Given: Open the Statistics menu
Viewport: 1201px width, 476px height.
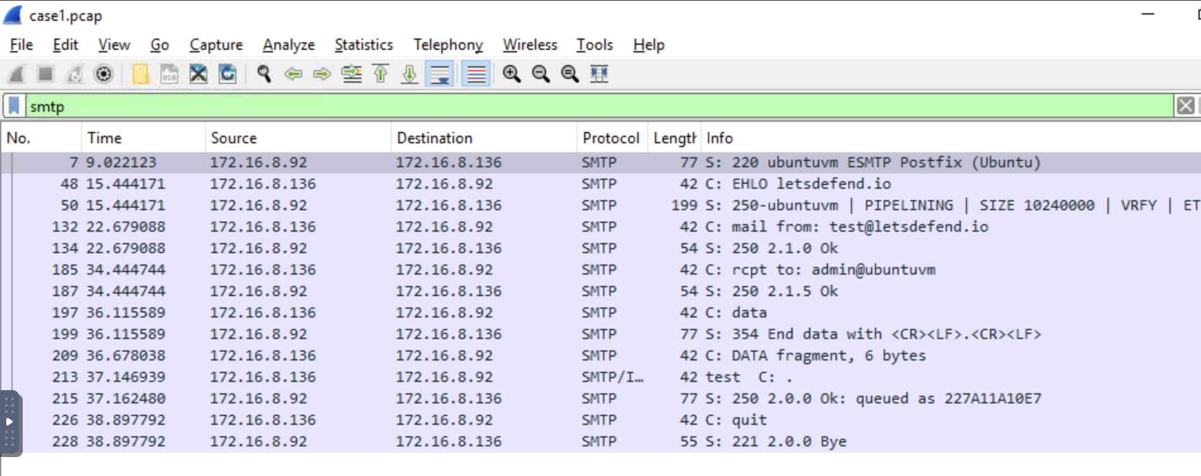Looking at the screenshot, I should click(363, 45).
